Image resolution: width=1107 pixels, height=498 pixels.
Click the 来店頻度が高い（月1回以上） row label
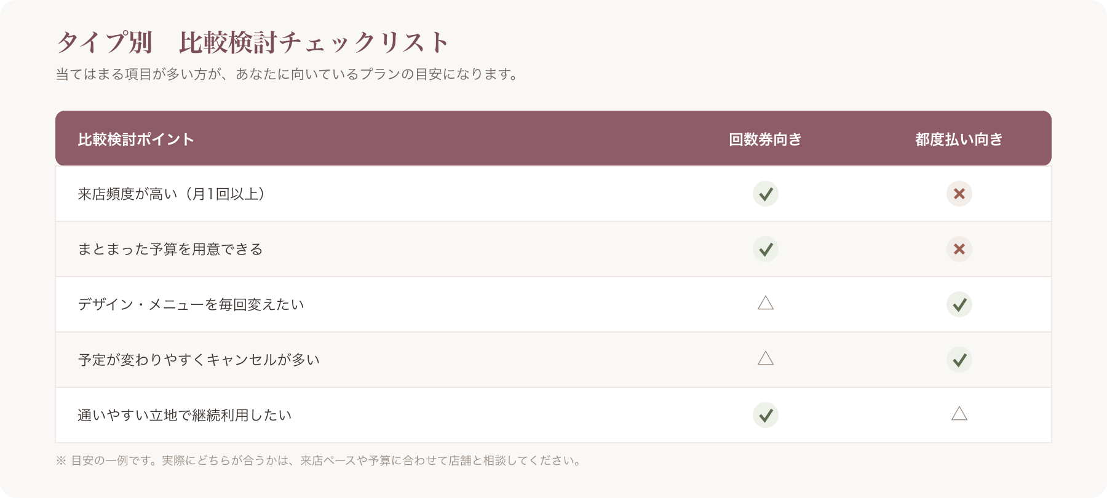172,194
